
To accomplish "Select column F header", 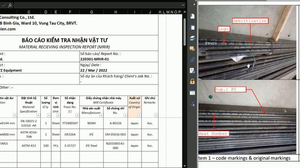I will click(70, 12).
